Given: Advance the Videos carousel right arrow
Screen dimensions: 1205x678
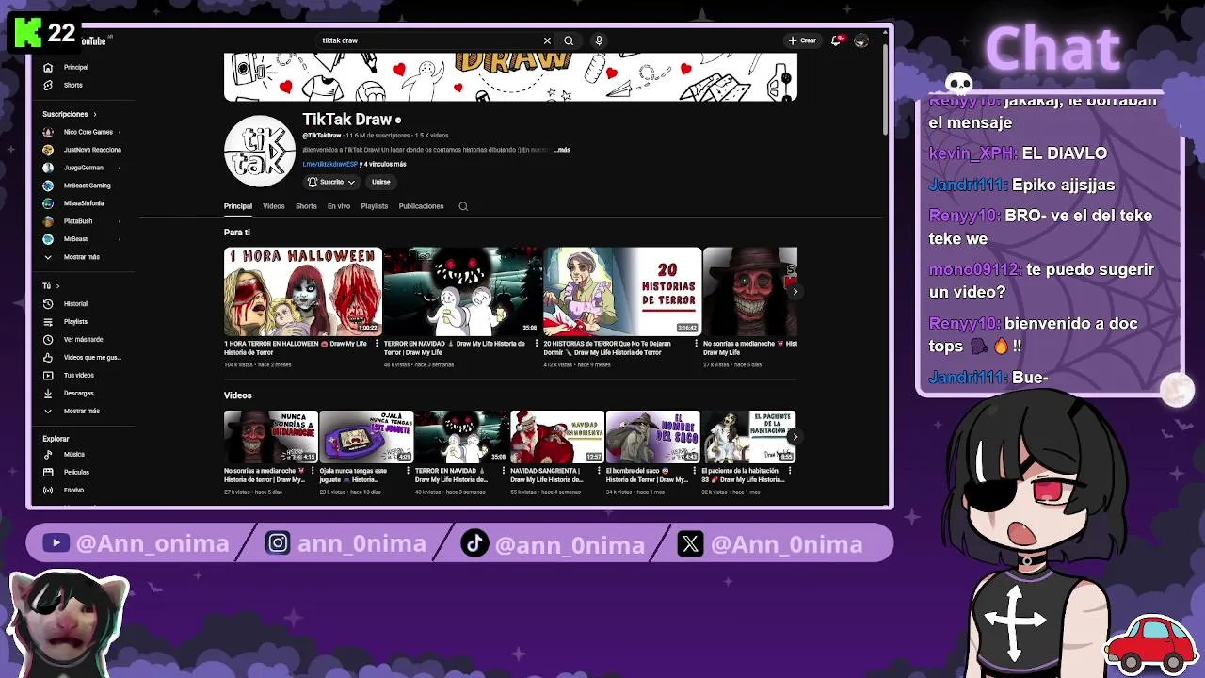Looking at the screenshot, I should tap(795, 437).
